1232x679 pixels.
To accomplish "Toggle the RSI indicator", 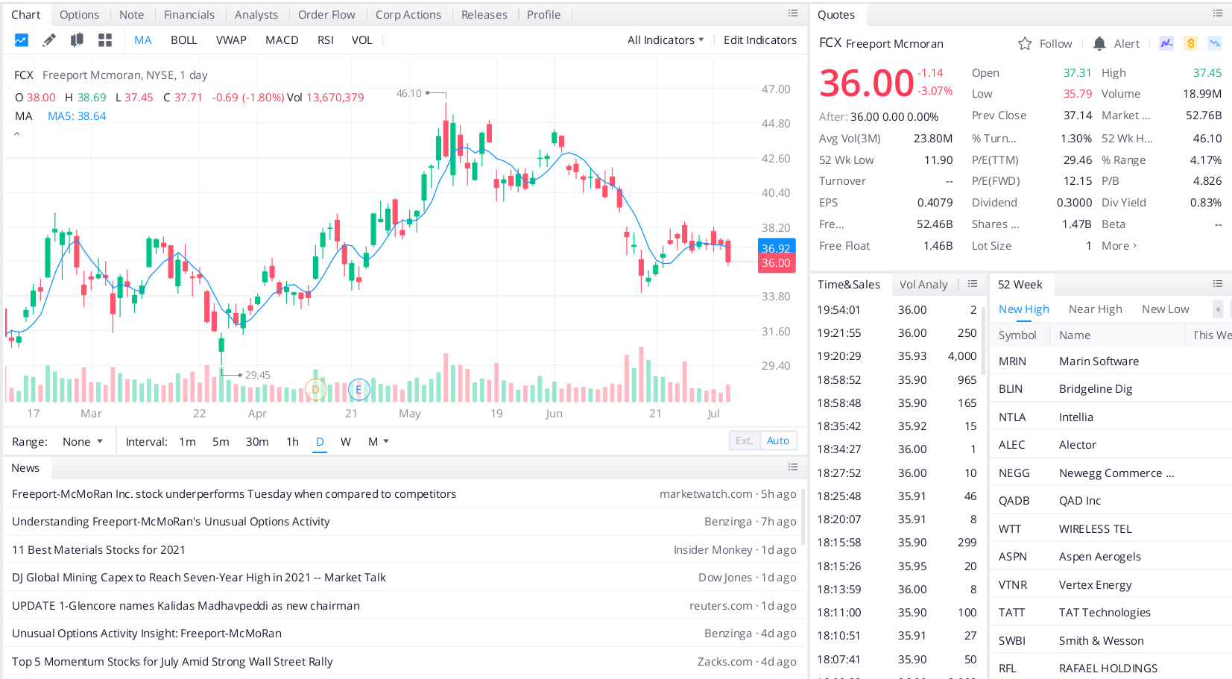I will 326,40.
